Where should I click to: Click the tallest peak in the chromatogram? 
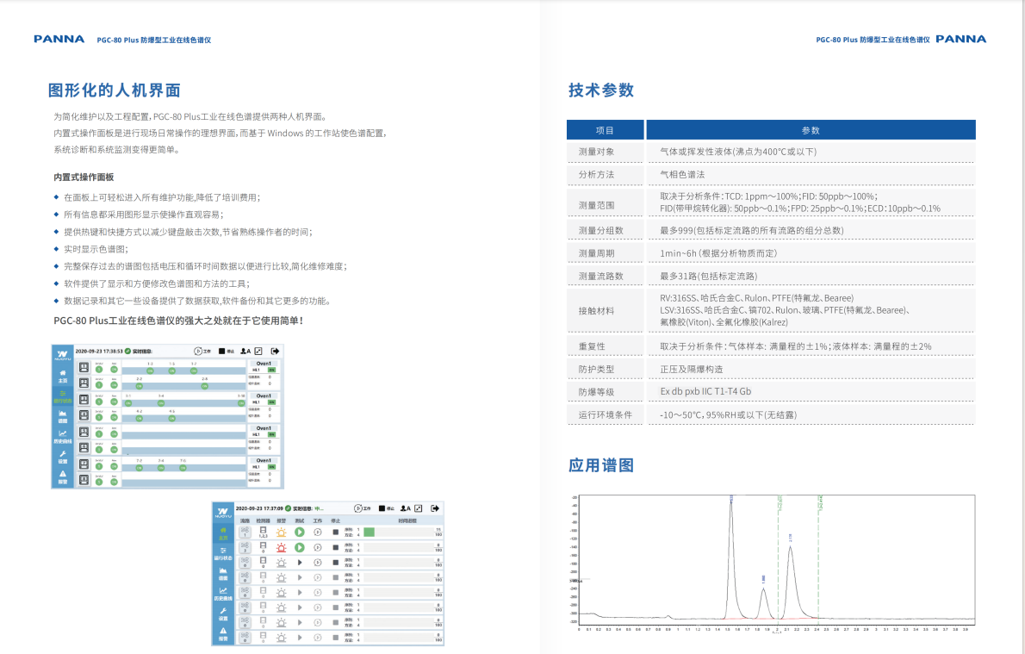point(731,502)
